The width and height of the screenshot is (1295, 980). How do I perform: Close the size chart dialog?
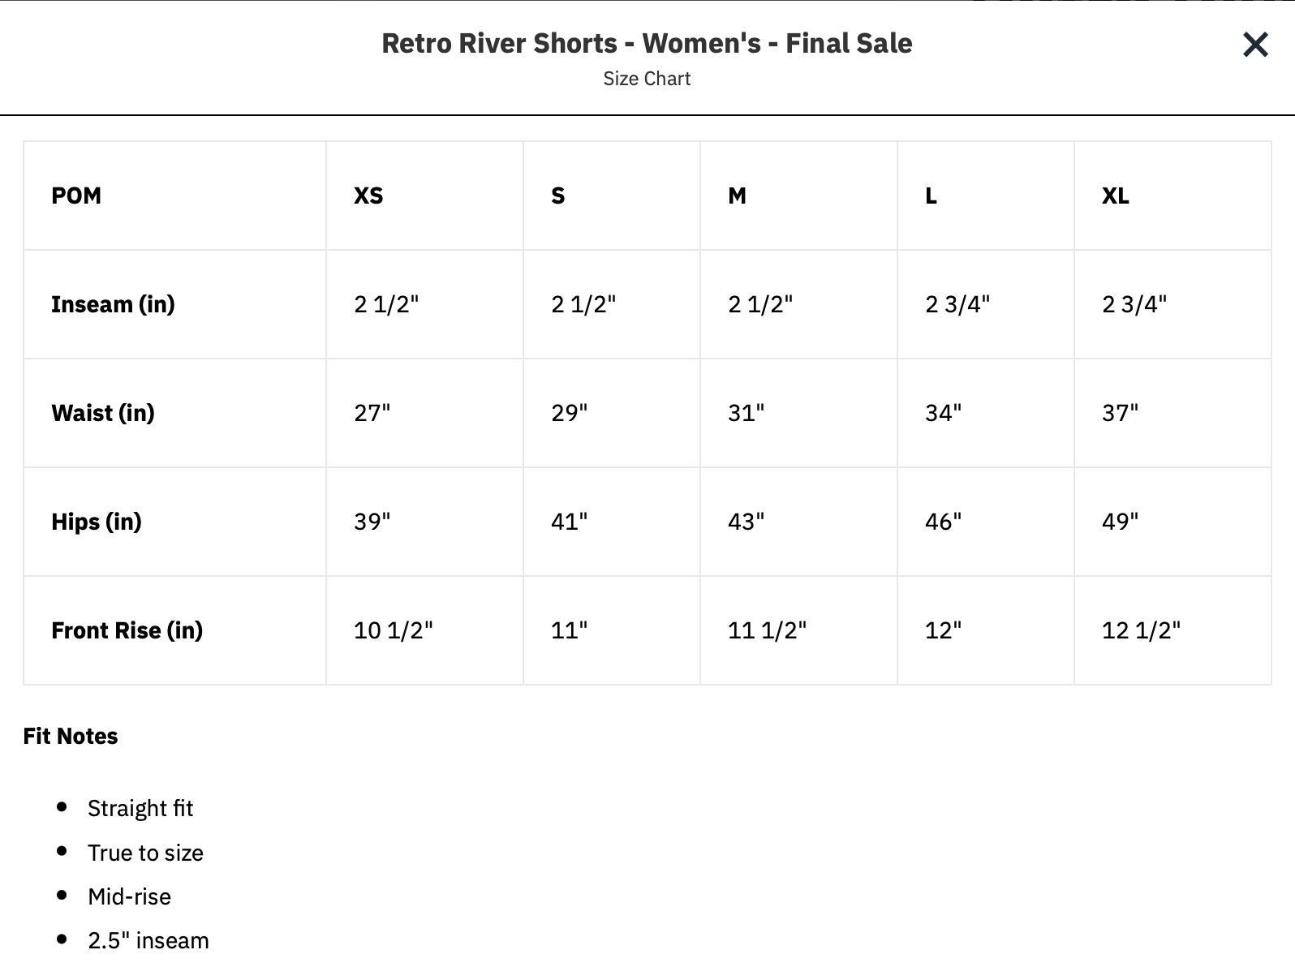tap(1254, 45)
